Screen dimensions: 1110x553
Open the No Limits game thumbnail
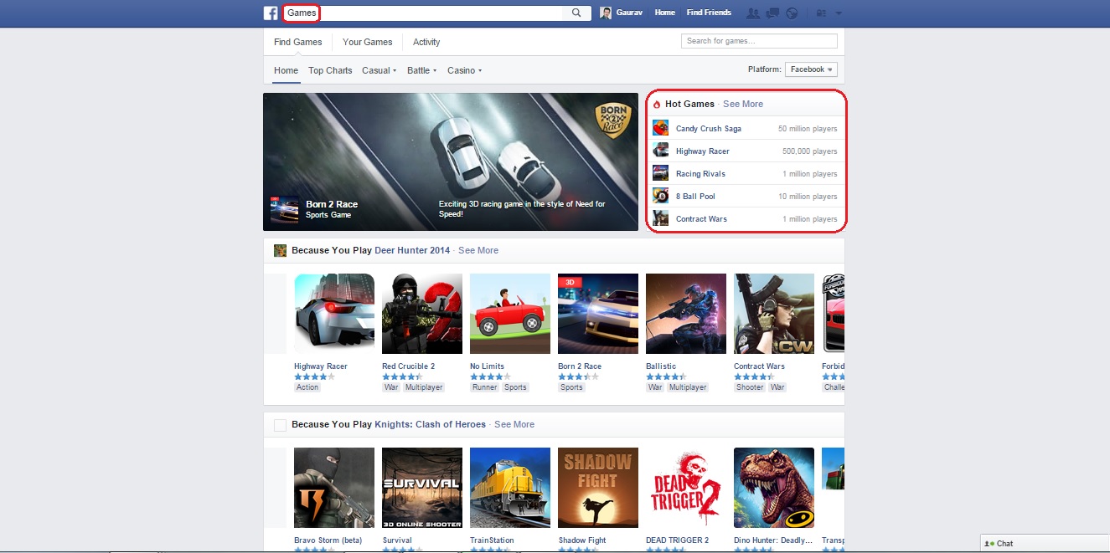click(x=510, y=314)
